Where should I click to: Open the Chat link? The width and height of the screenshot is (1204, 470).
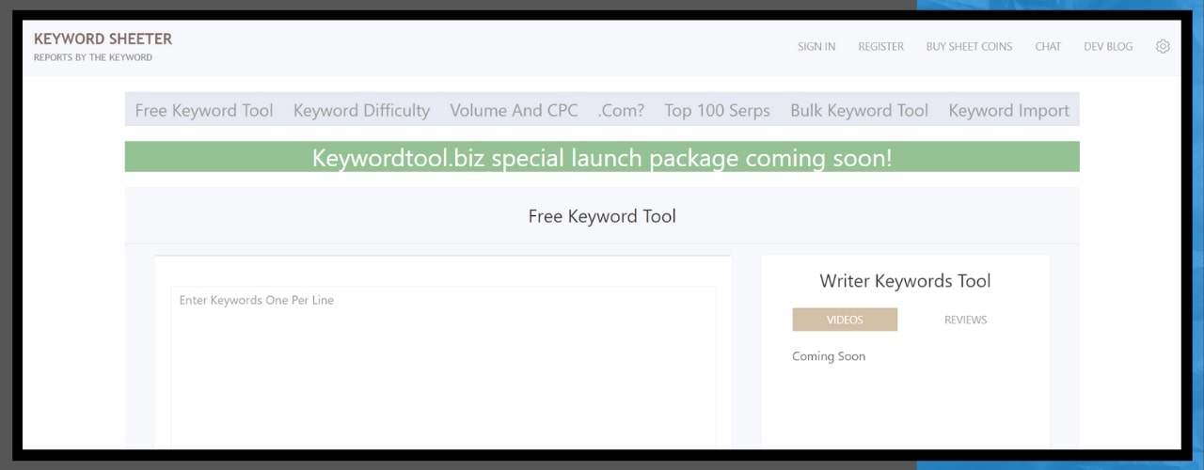click(x=1048, y=46)
